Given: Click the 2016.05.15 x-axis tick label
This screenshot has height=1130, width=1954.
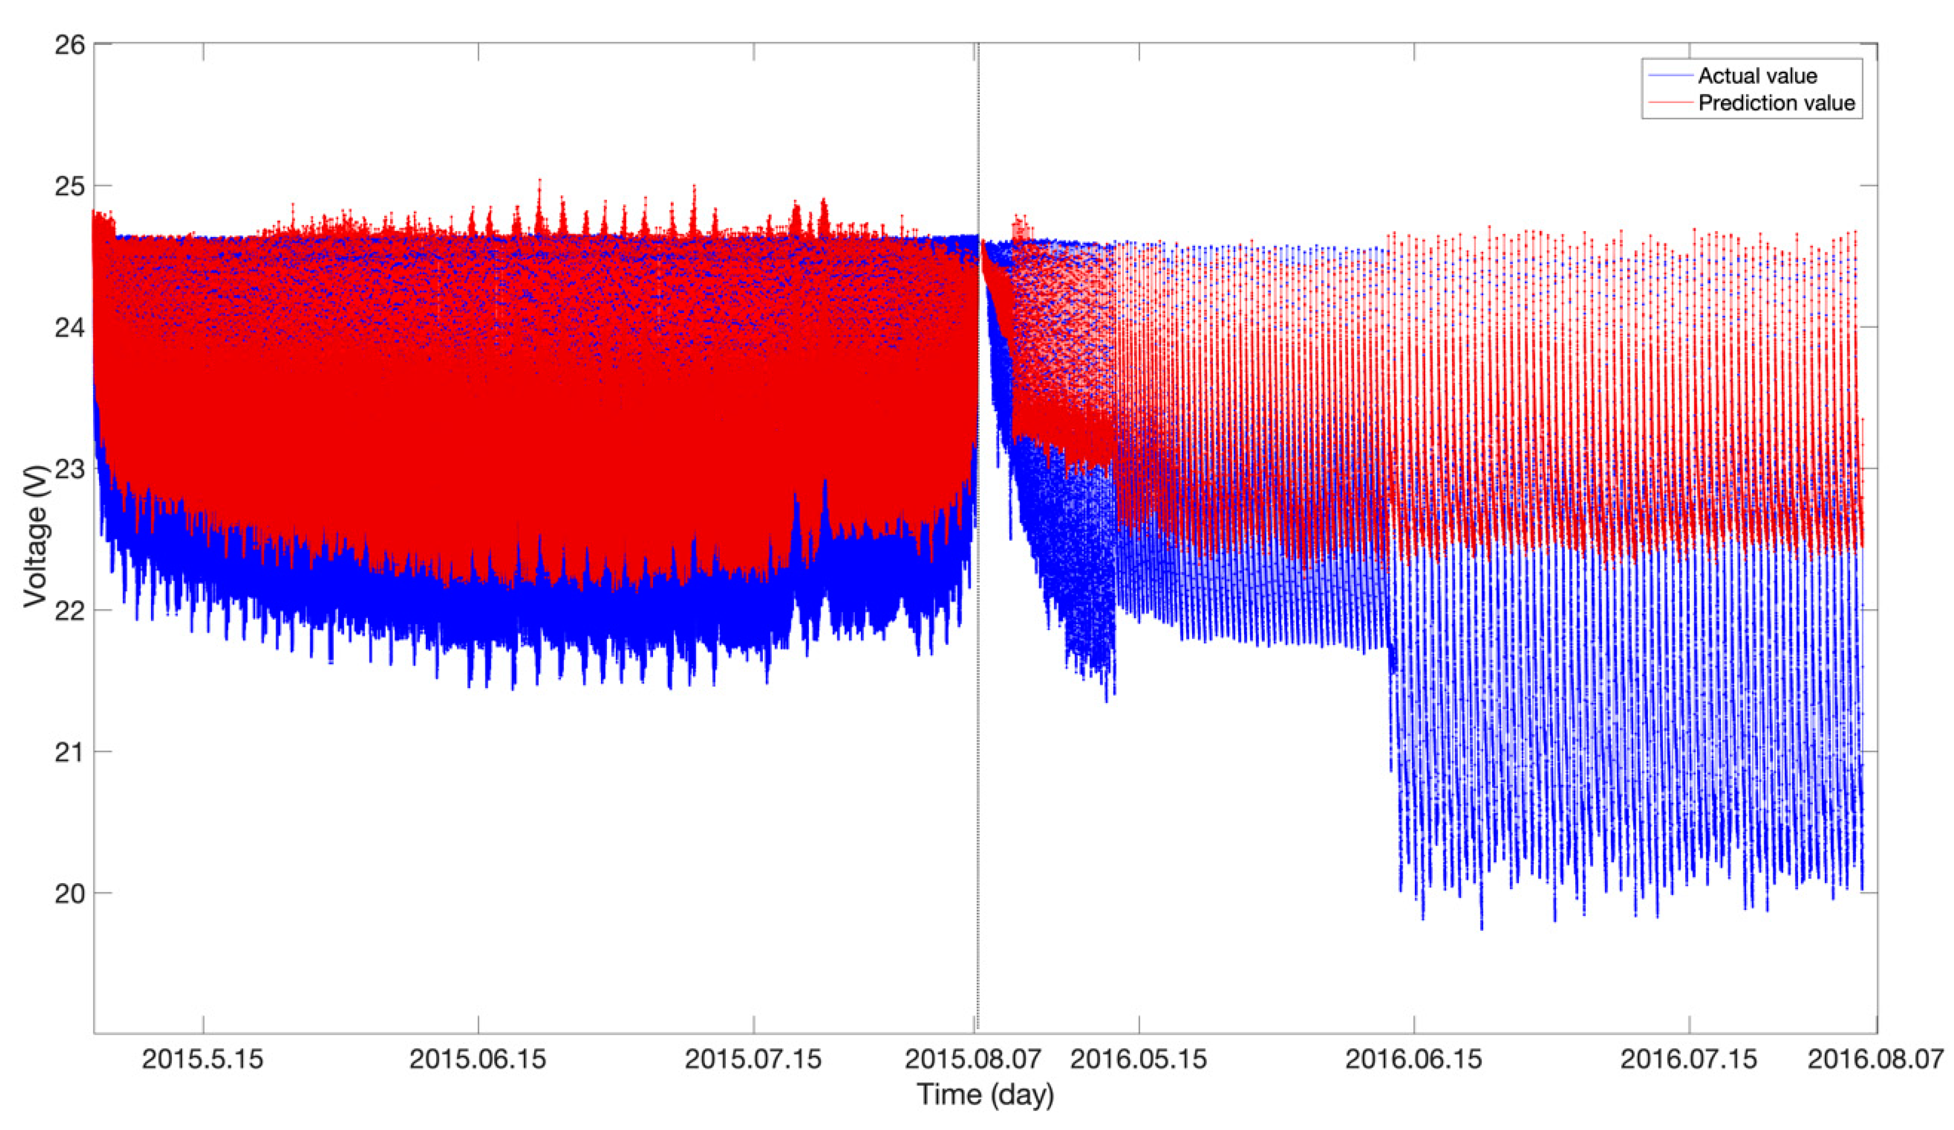Looking at the screenshot, I should click(1138, 1059).
